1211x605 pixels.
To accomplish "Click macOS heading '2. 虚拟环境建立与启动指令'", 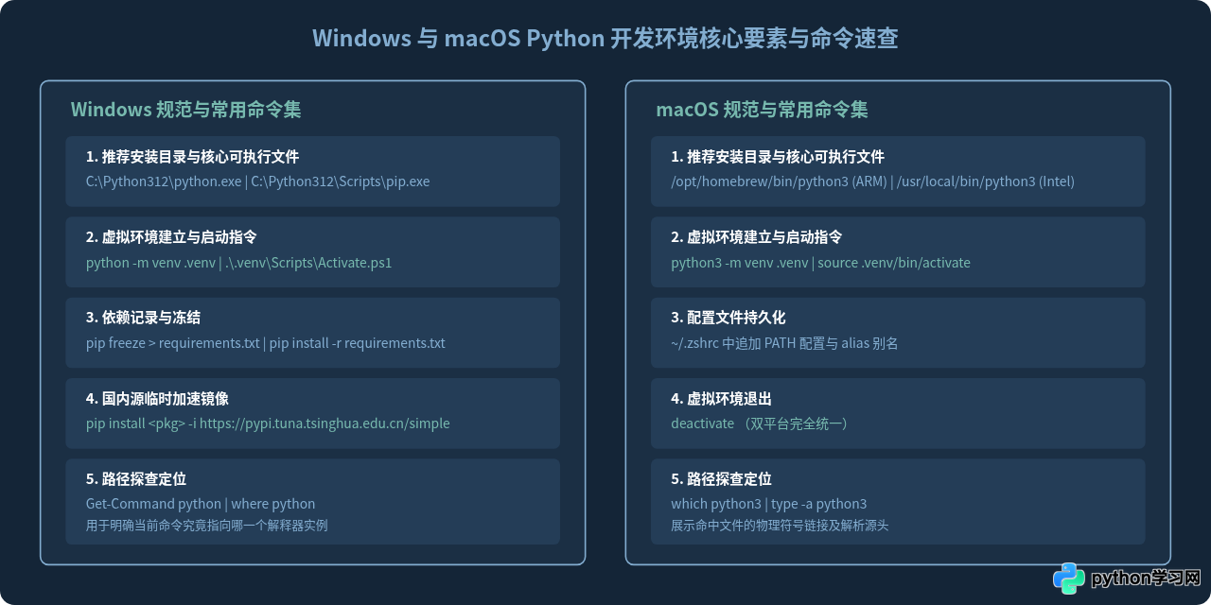I will [757, 237].
